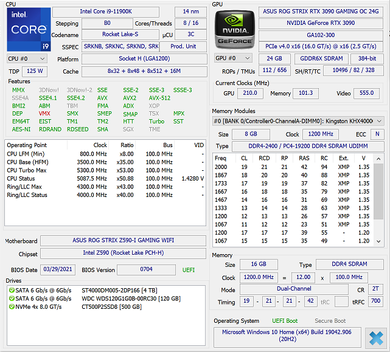The width and height of the screenshot is (390, 352).
Task: Click the Video clock 555.0 field
Action: (x=366, y=93)
